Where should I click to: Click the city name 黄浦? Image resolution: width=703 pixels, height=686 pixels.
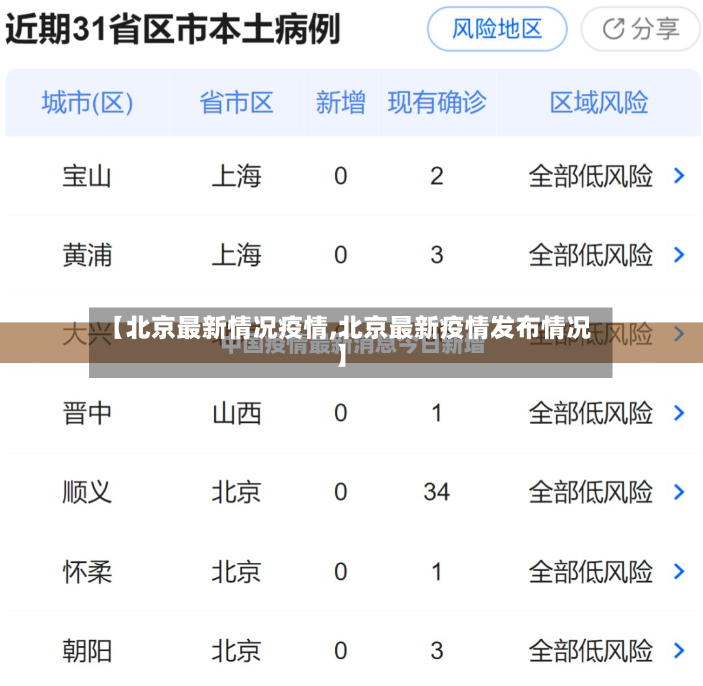(x=87, y=255)
